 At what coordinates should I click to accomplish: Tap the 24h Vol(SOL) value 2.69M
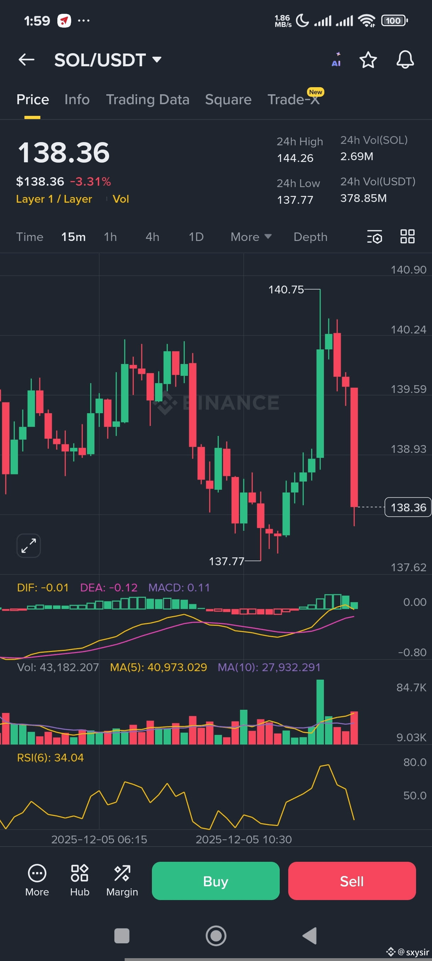click(x=357, y=156)
